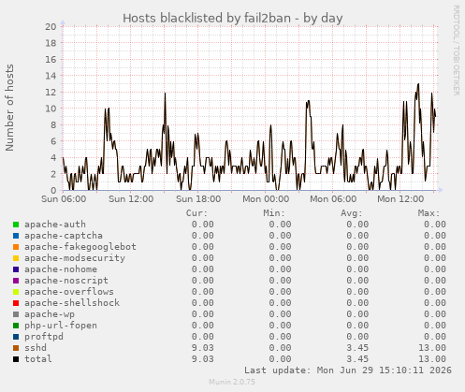Click the apache-noscript purple swatch

pos(16,281)
